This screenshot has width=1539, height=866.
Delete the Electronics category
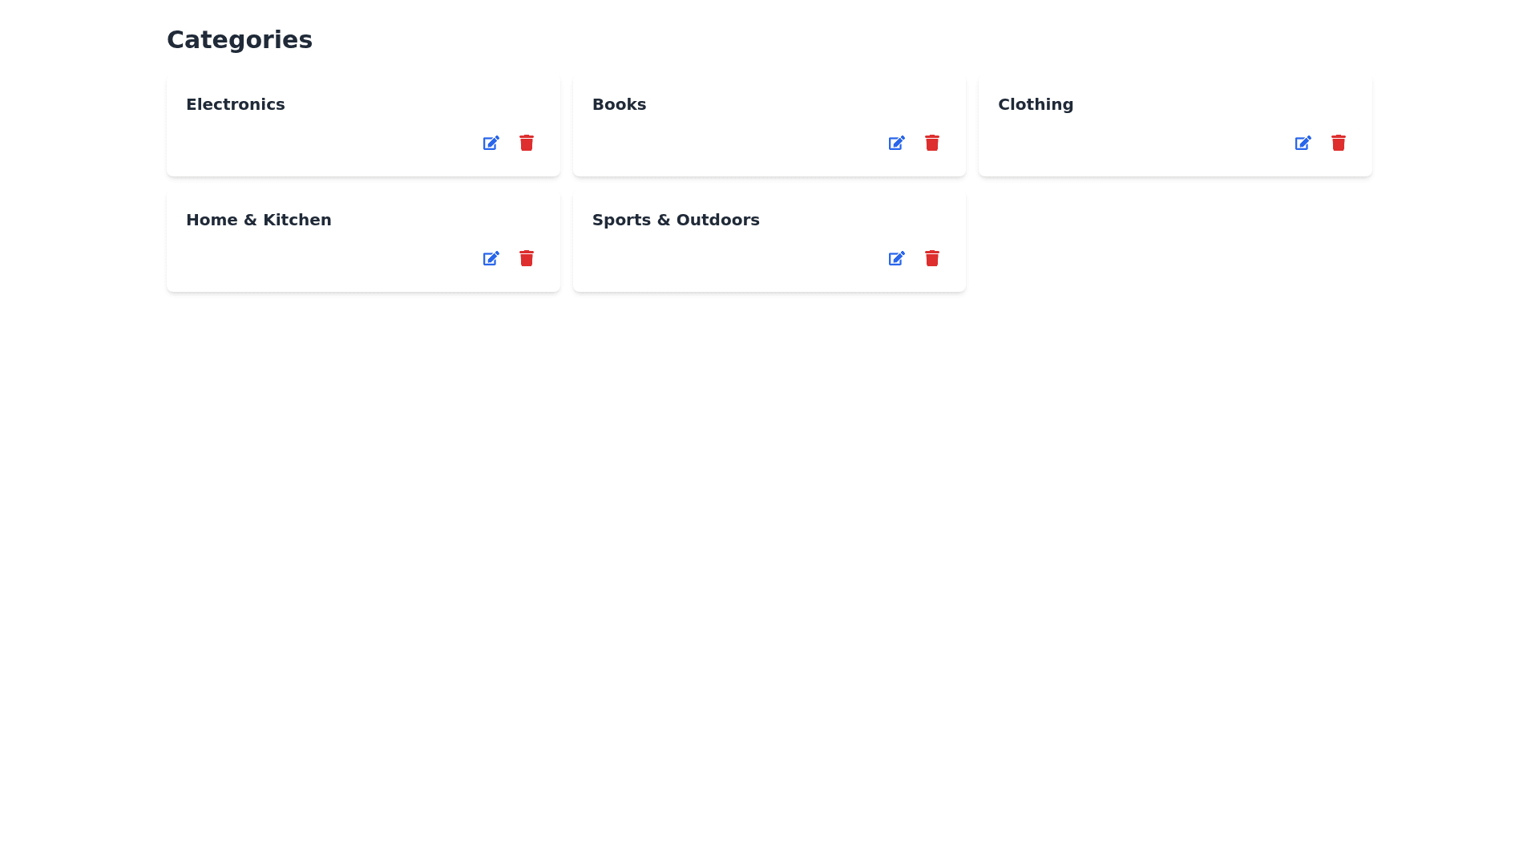(x=526, y=143)
